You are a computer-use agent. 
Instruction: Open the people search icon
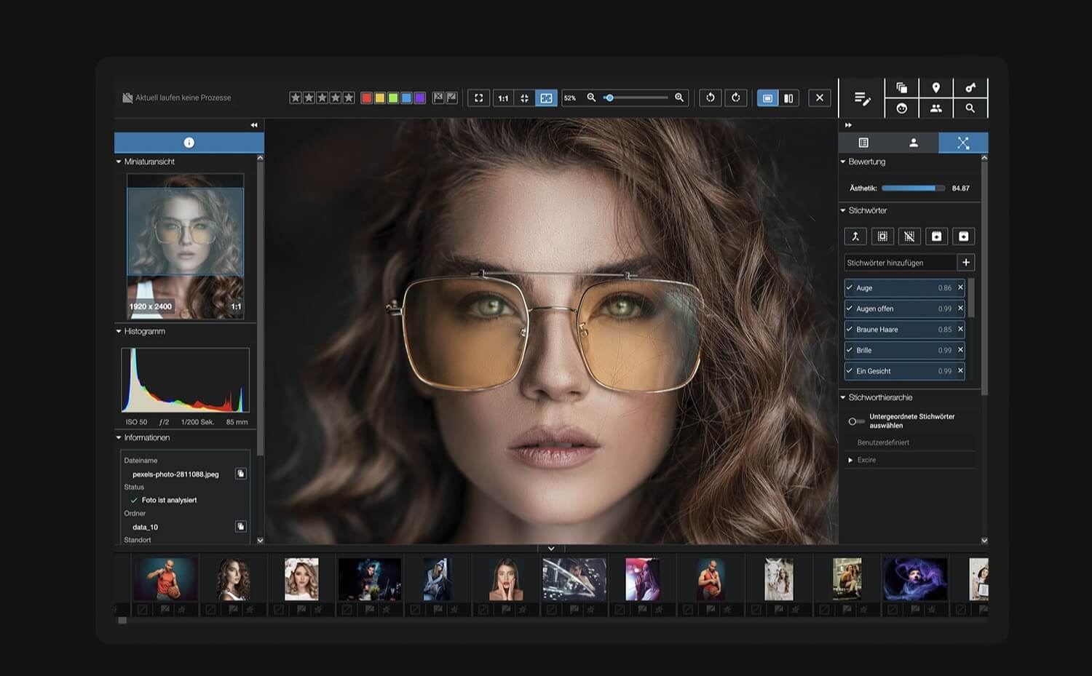point(935,108)
